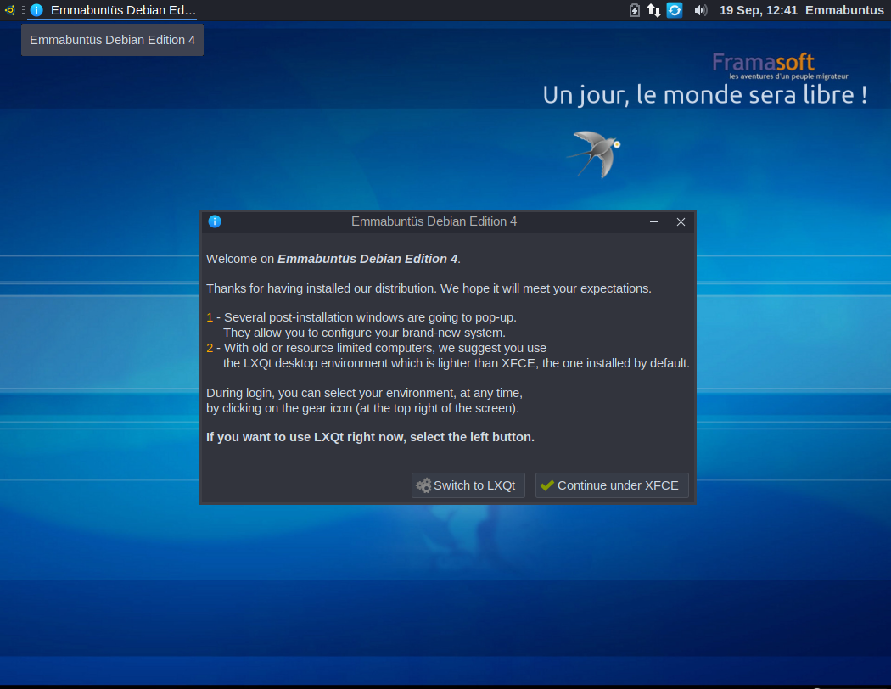
Task: Minimize the Emmabuntüs Debian Edition 4 dialog
Action: pyautogui.click(x=653, y=222)
